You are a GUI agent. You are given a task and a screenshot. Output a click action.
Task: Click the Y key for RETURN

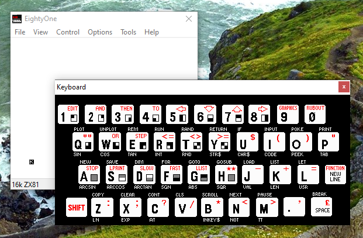pos(219,142)
